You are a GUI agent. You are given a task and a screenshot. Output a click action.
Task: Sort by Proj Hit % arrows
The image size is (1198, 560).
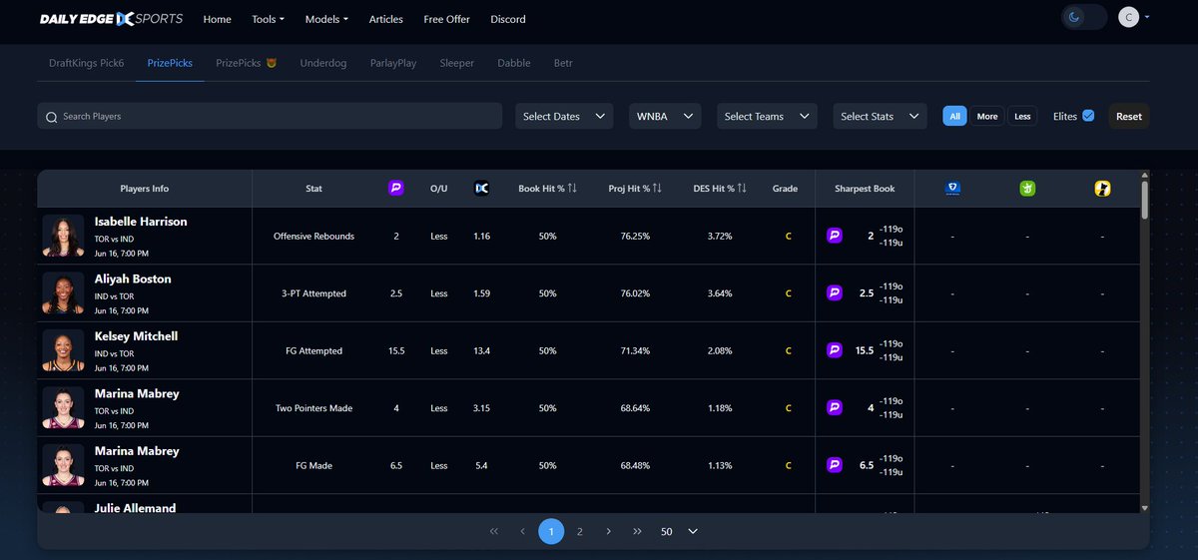pos(657,188)
